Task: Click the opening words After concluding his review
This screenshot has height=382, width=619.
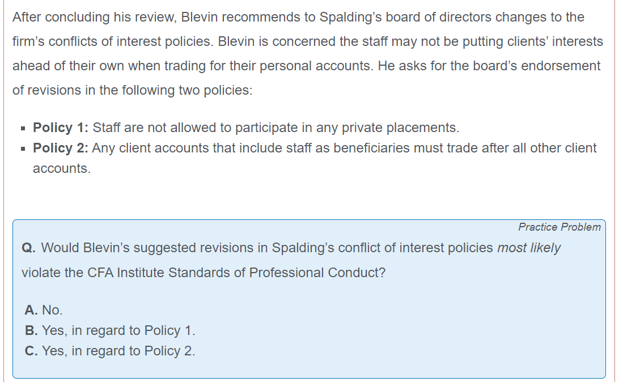Action: (94, 17)
